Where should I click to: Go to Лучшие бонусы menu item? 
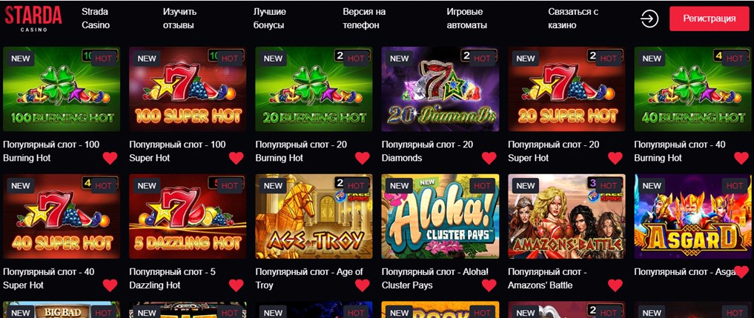(x=270, y=19)
